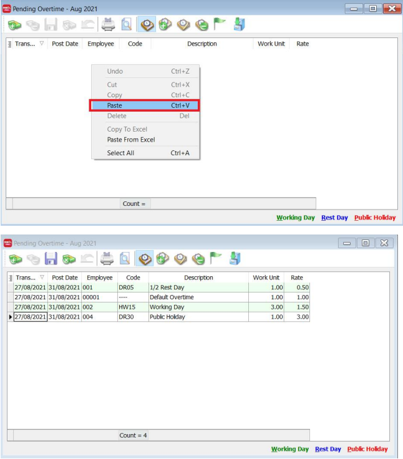Screen dimensions: 403x459
Task: Click the Public Holiday legend in the populated window
Action: [367, 449]
